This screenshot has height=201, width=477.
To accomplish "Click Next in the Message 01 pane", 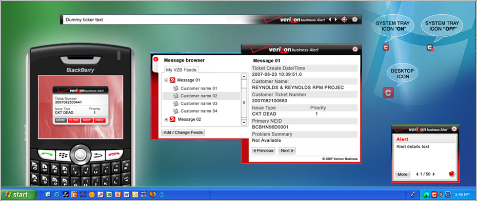I will [287, 151].
